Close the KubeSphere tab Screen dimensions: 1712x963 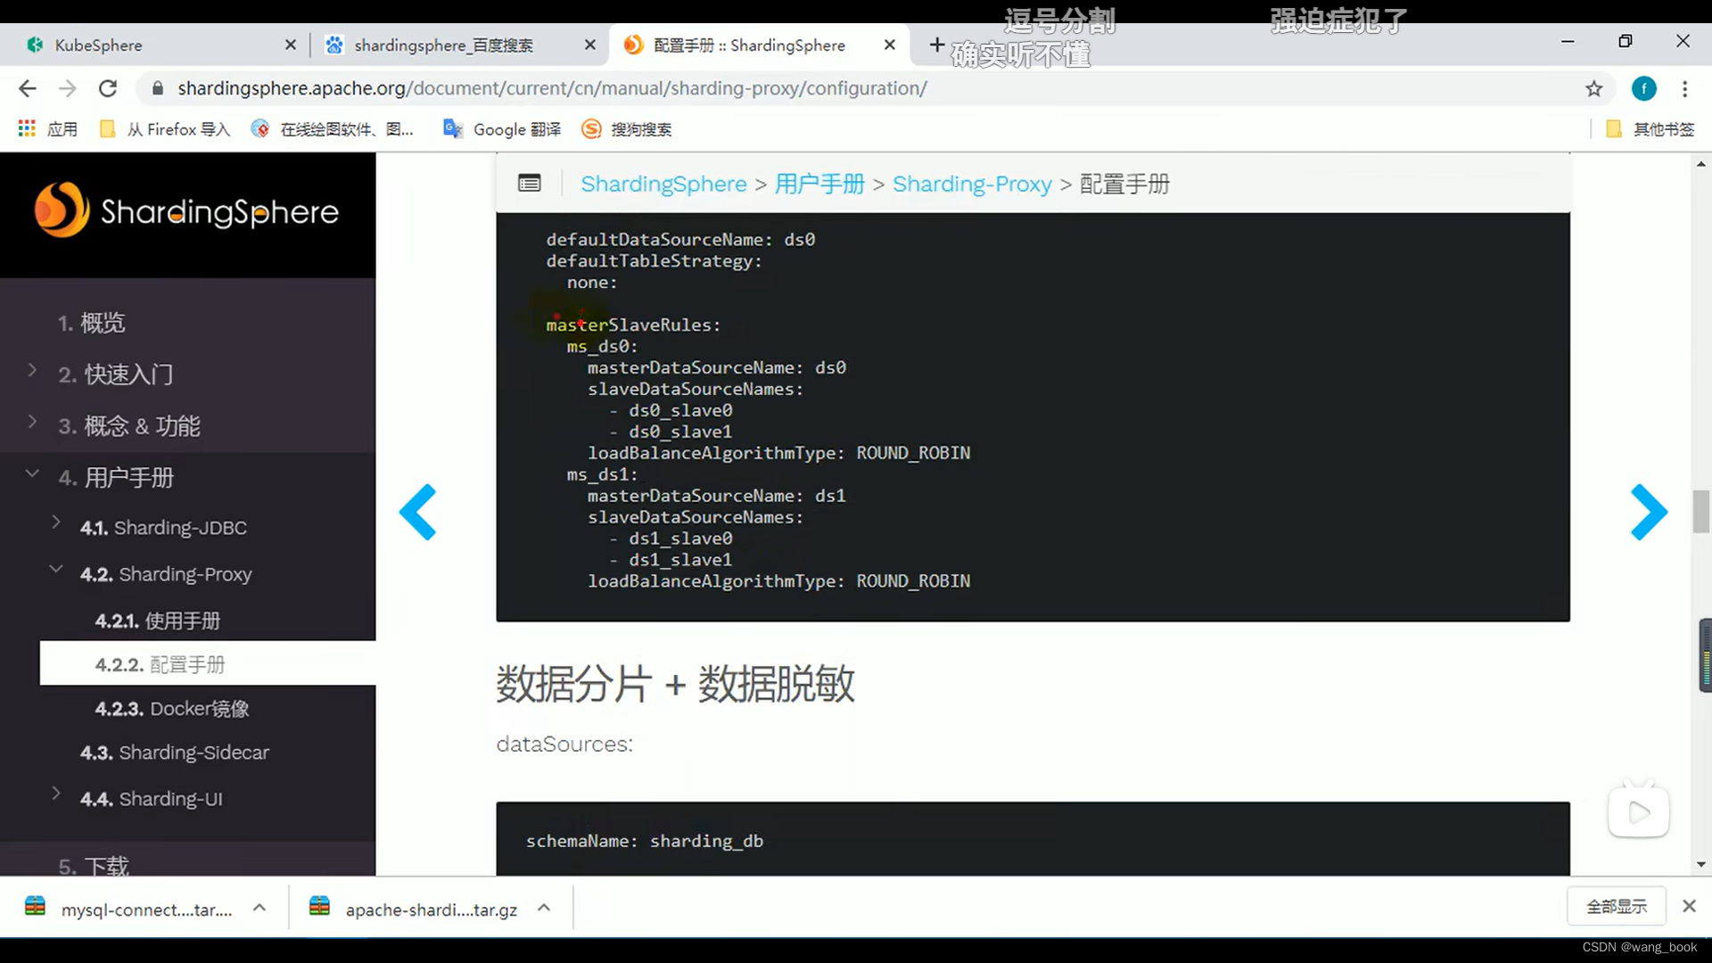(x=290, y=45)
